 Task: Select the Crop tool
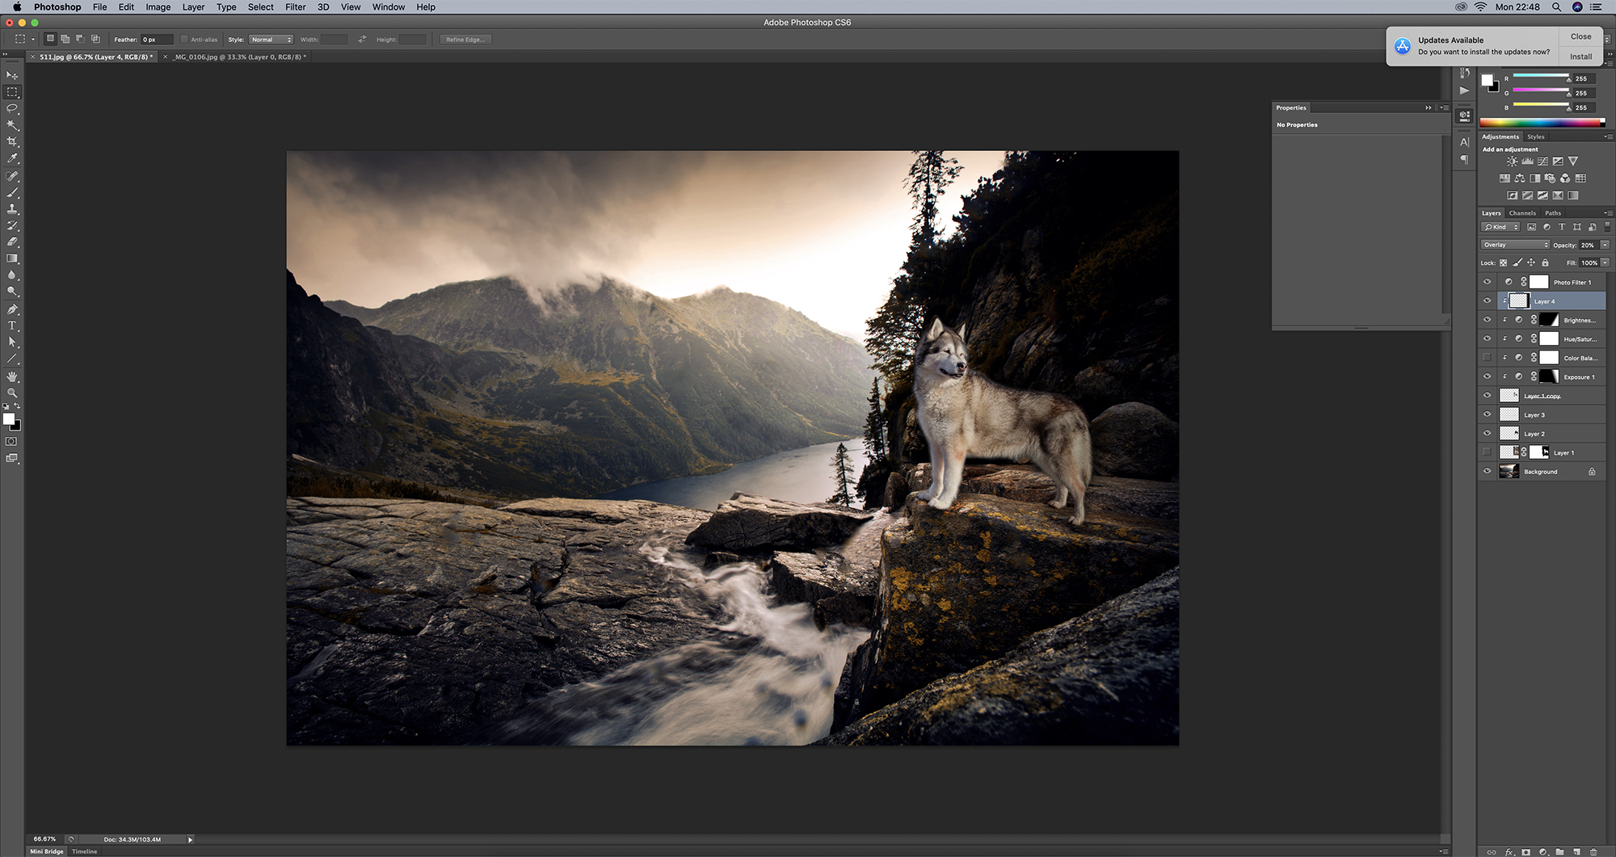(x=12, y=141)
